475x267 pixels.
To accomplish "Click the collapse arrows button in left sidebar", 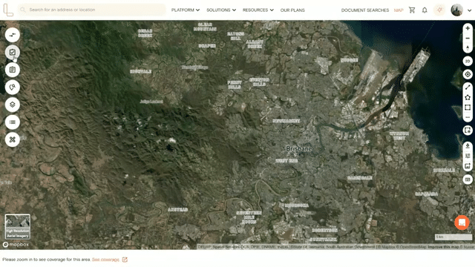I will 13,35.
